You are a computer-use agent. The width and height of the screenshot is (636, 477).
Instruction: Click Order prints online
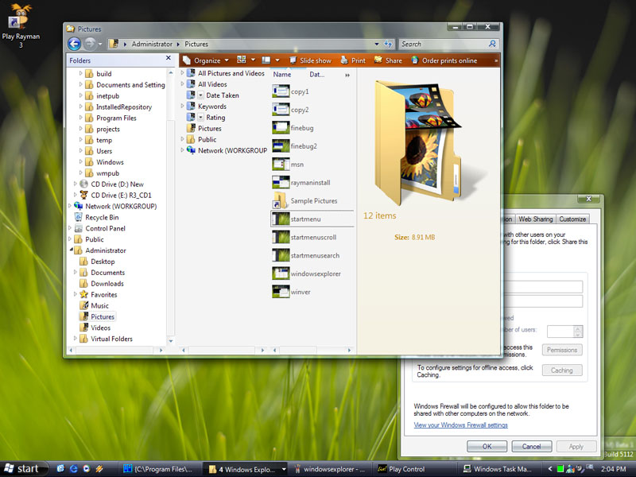(x=449, y=60)
